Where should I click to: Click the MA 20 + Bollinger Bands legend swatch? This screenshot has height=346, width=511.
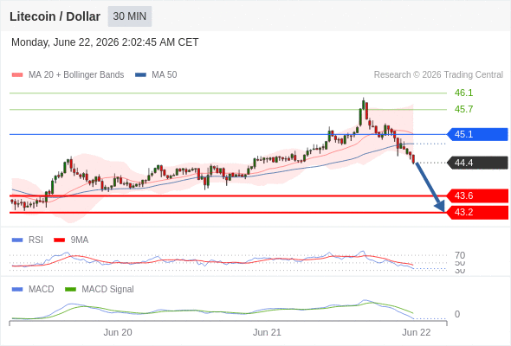17,75
